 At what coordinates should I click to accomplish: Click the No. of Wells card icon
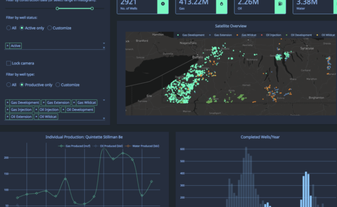coord(163,4)
